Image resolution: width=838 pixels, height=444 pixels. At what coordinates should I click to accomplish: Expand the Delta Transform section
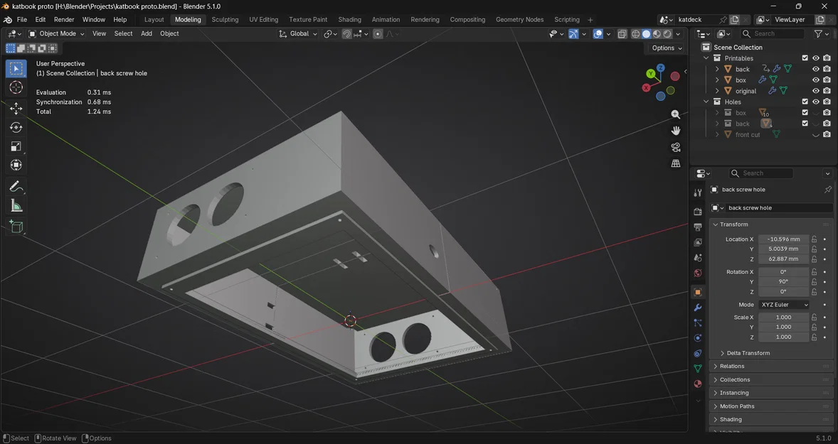[x=748, y=353]
